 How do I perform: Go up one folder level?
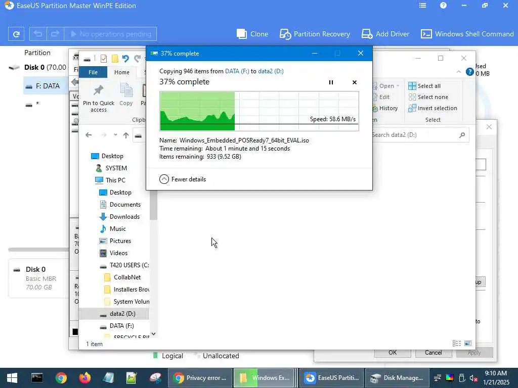click(x=126, y=135)
